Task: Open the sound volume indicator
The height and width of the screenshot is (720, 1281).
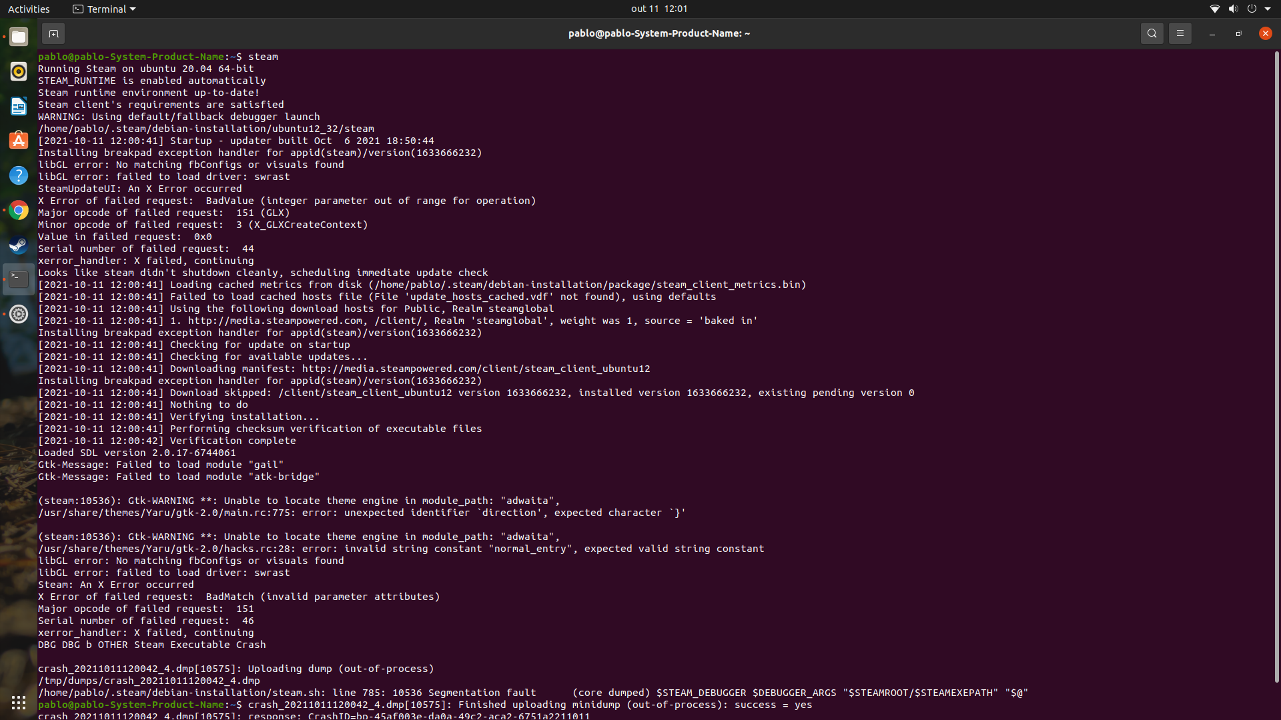Action: click(x=1233, y=9)
